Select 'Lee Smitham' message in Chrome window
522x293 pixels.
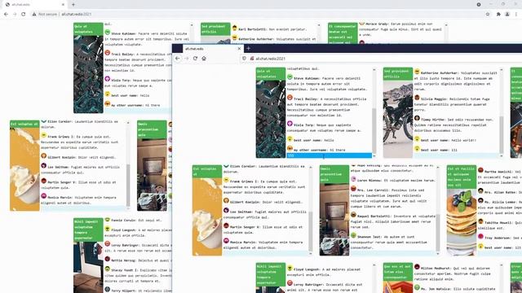pyautogui.click(x=80, y=169)
